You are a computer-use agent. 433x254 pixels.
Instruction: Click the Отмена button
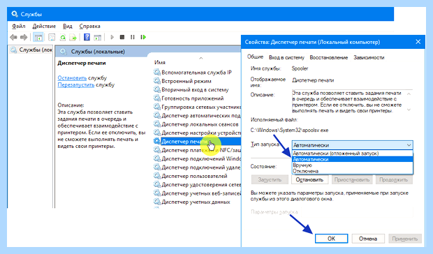point(368,239)
